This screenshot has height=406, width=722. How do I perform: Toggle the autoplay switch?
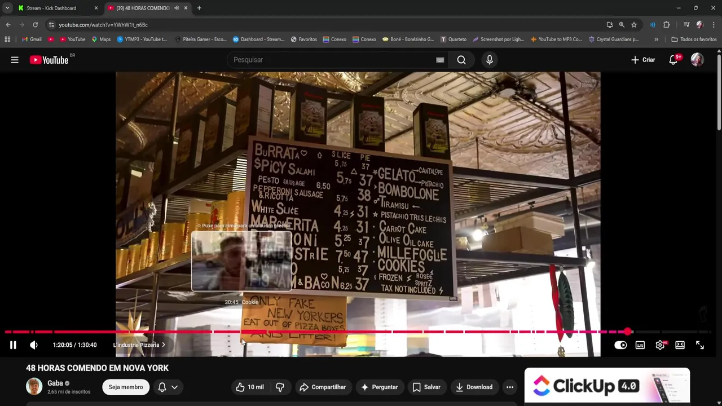pos(620,345)
